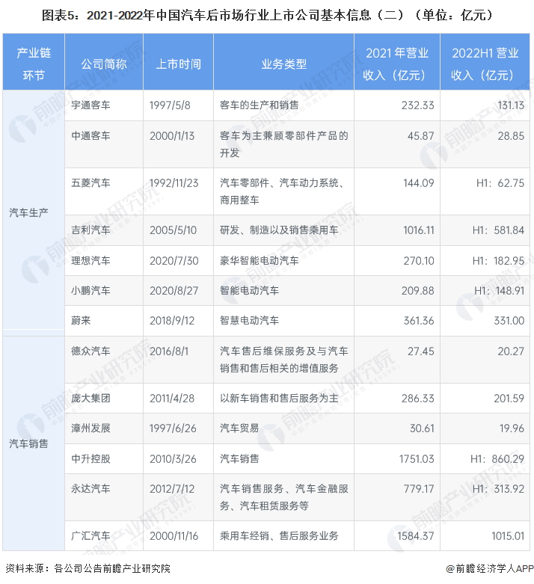
Task: Click company name '永达汽车'
Action: (x=90, y=488)
